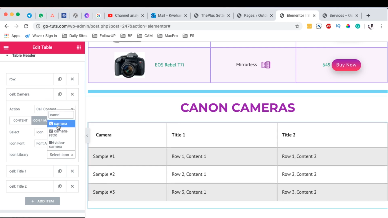The width and height of the screenshot is (388, 218).
Task: Switch to the CONTENT tab
Action: point(20,120)
